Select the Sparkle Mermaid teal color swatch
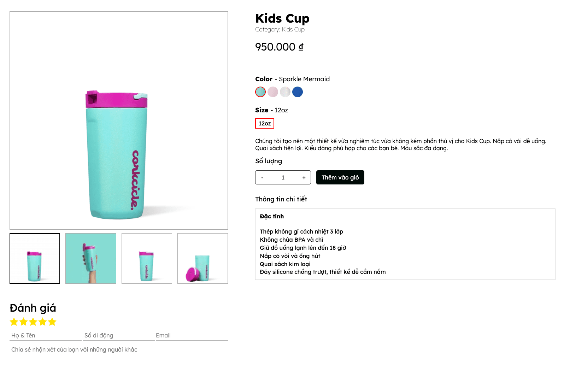This screenshot has height=365, width=564. [x=260, y=92]
